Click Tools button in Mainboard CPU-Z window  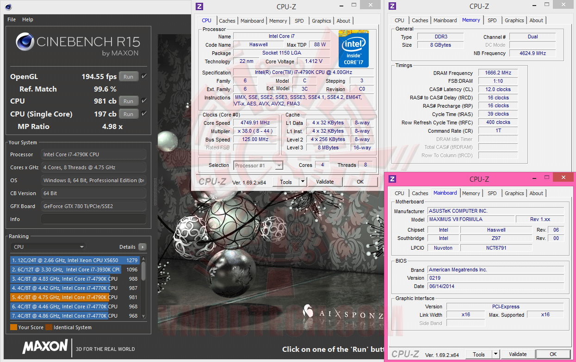pos(479,355)
